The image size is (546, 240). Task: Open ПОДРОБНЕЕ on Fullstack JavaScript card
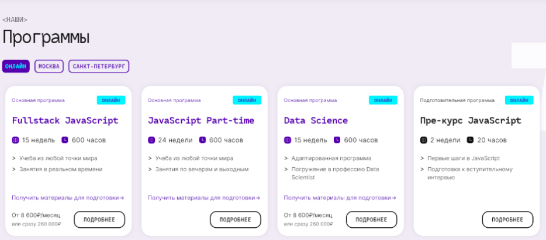[x=99, y=220]
